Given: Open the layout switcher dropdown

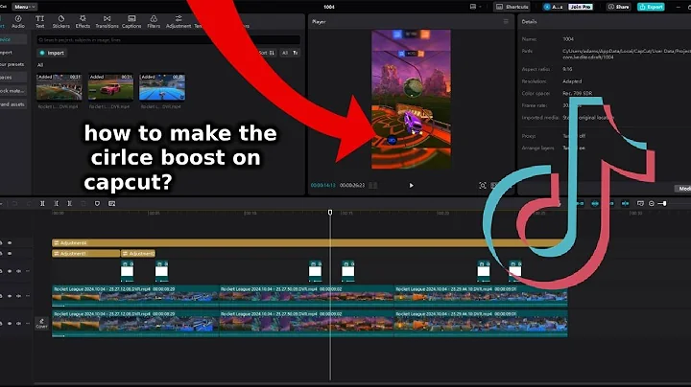Looking at the screenshot, I should (475, 7).
